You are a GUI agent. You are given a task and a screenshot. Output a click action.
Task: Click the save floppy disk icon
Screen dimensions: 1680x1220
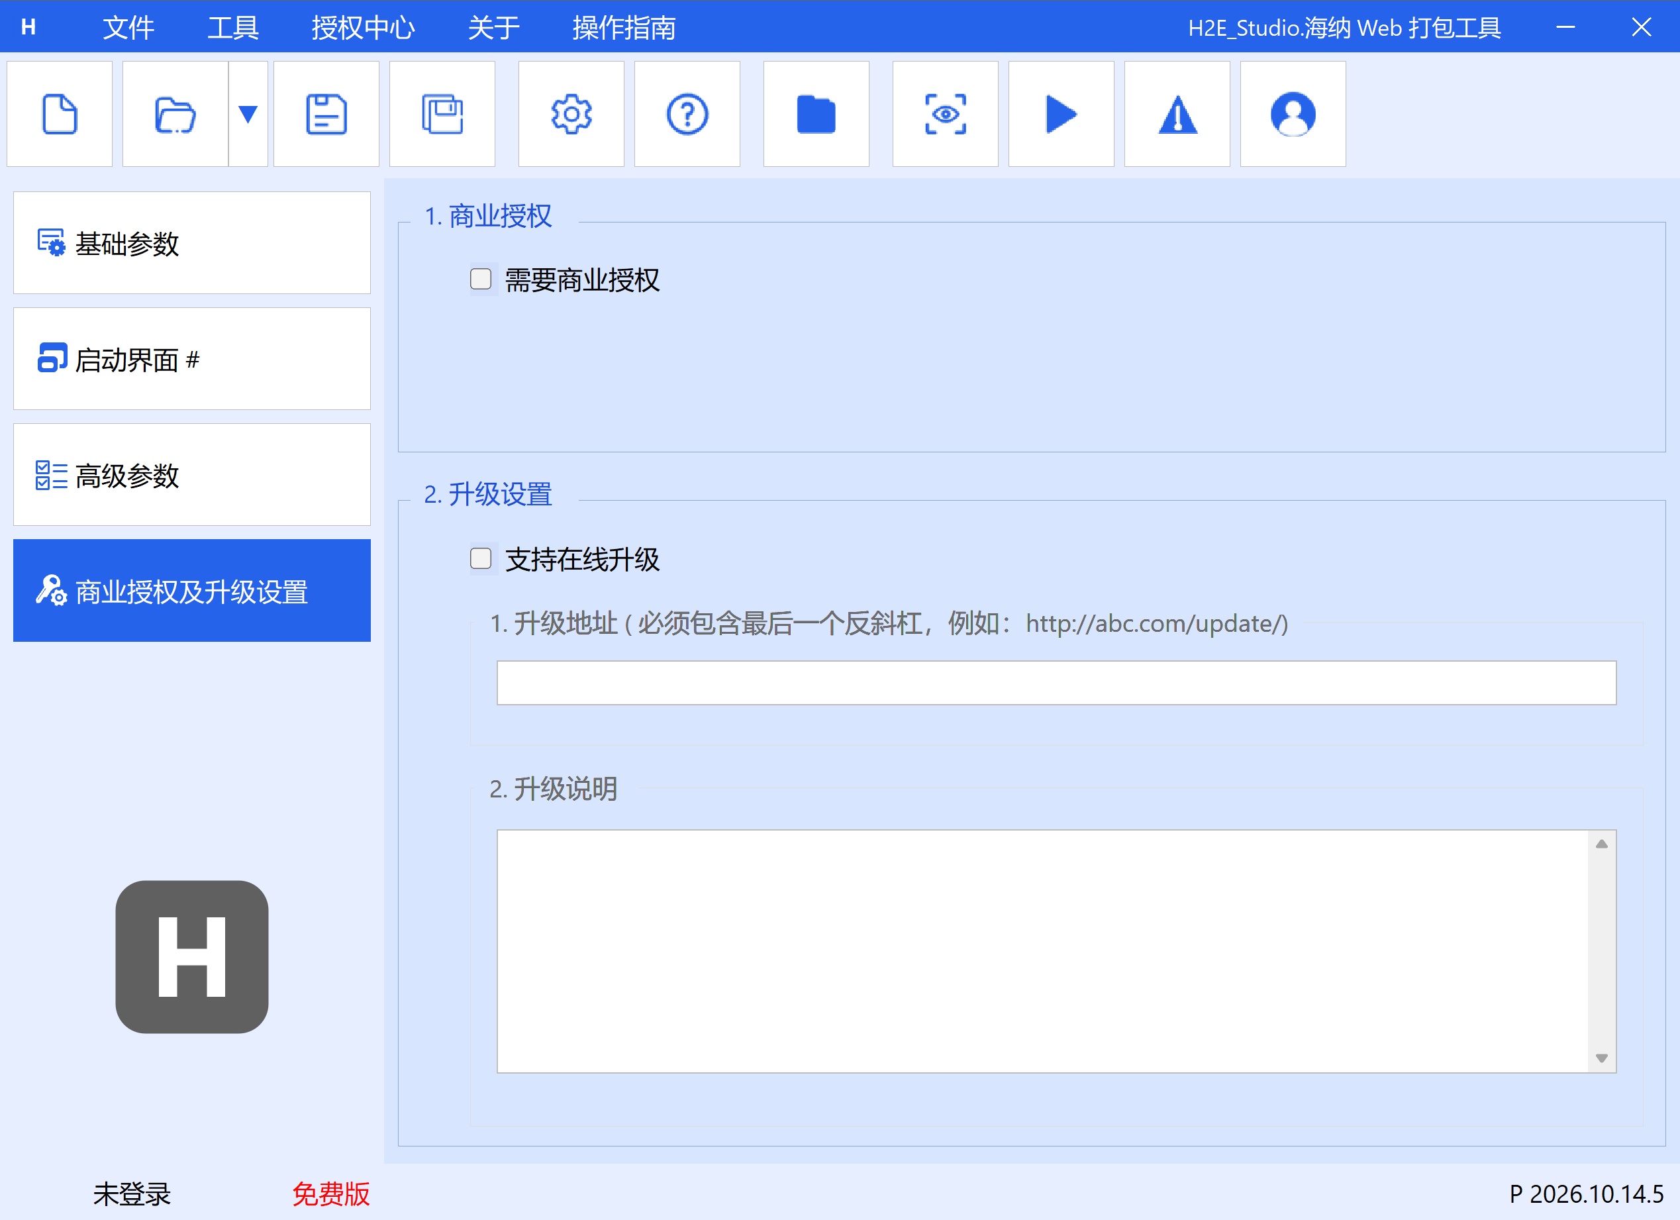(x=326, y=114)
